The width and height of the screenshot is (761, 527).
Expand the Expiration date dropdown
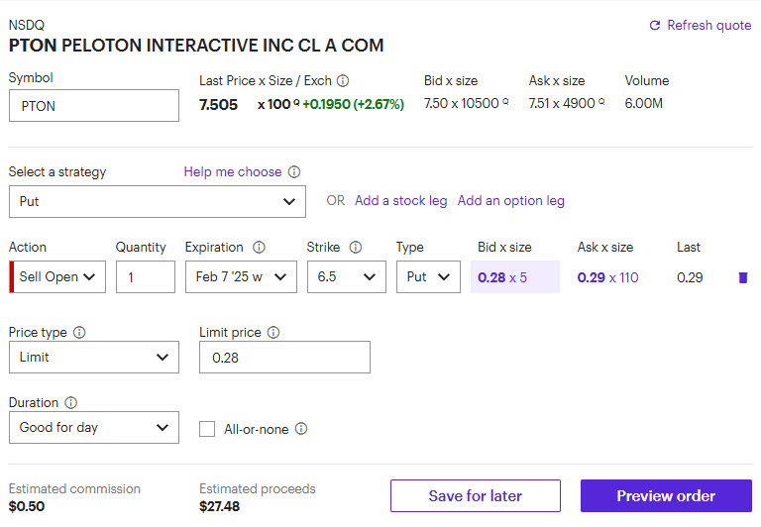[x=241, y=277]
